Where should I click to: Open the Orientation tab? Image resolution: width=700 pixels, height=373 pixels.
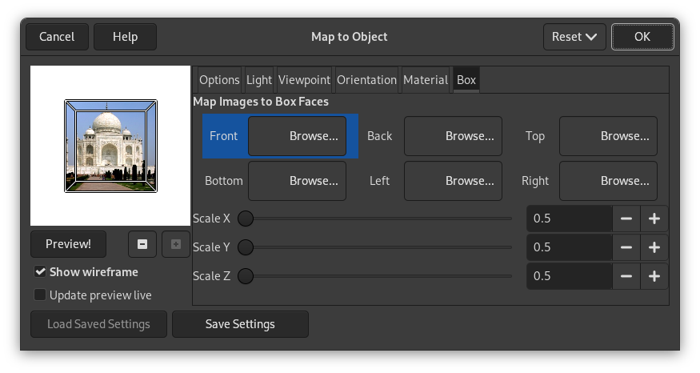(x=366, y=80)
